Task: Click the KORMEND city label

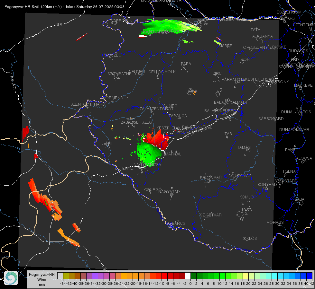Action: point(113,98)
